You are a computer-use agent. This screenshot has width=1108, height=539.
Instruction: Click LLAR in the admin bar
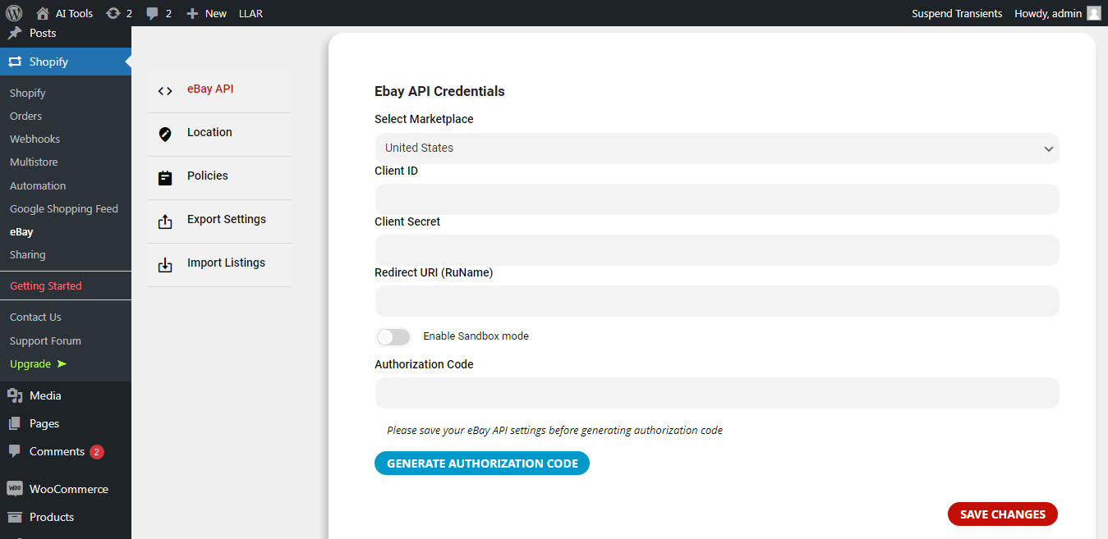pos(251,13)
